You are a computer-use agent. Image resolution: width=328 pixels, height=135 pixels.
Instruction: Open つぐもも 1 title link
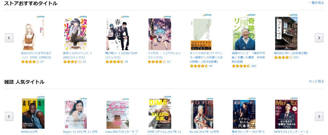coord(164,55)
